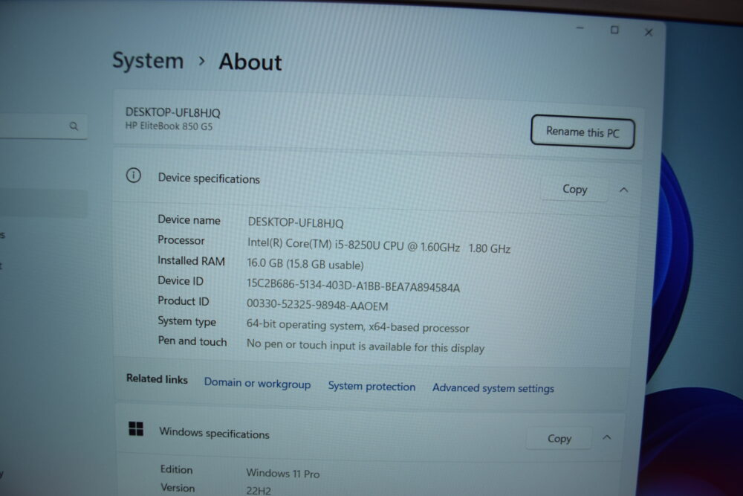Click the HP EliteBook 850 G5 model text
This screenshot has height=496, width=743.
169,126
